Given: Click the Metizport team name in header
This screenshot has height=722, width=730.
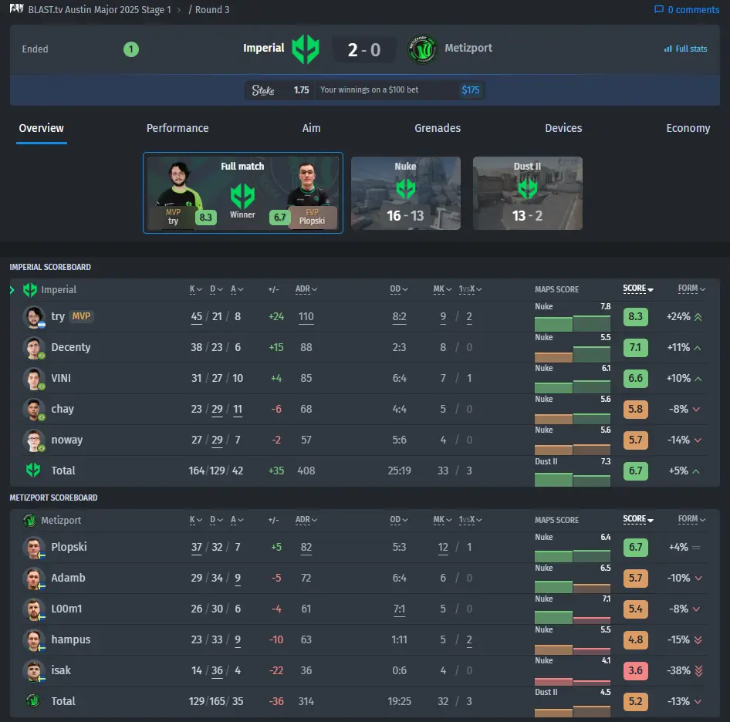Looking at the screenshot, I should tap(468, 48).
